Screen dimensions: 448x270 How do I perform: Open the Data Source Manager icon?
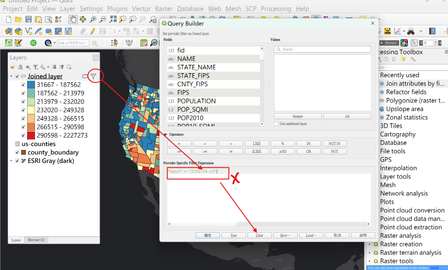point(9,31)
